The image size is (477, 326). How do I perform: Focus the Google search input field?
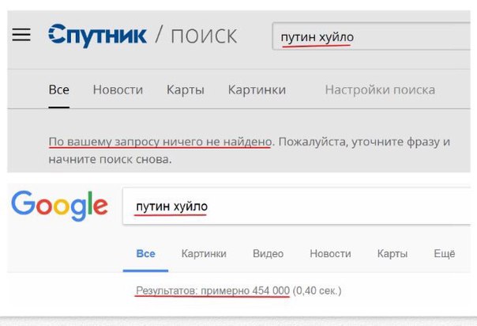(x=297, y=207)
